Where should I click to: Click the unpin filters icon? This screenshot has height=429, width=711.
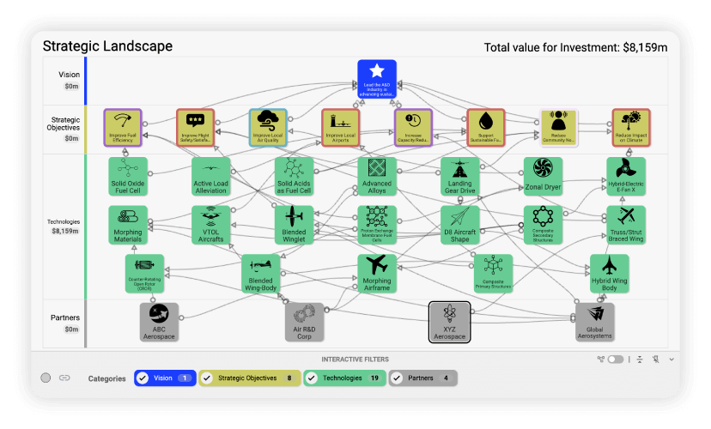[x=656, y=360]
